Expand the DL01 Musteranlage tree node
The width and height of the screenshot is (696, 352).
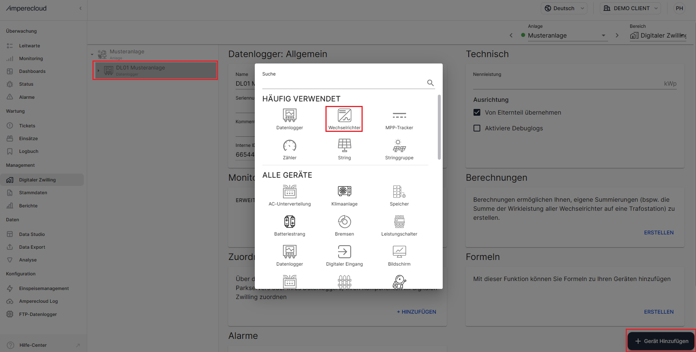98,70
